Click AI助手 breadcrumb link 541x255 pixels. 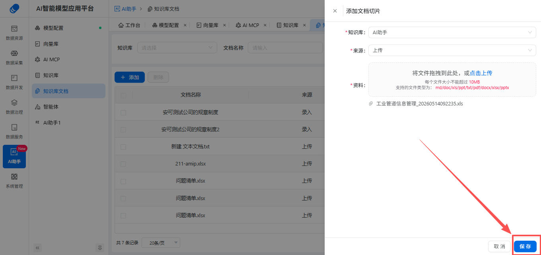click(x=125, y=8)
